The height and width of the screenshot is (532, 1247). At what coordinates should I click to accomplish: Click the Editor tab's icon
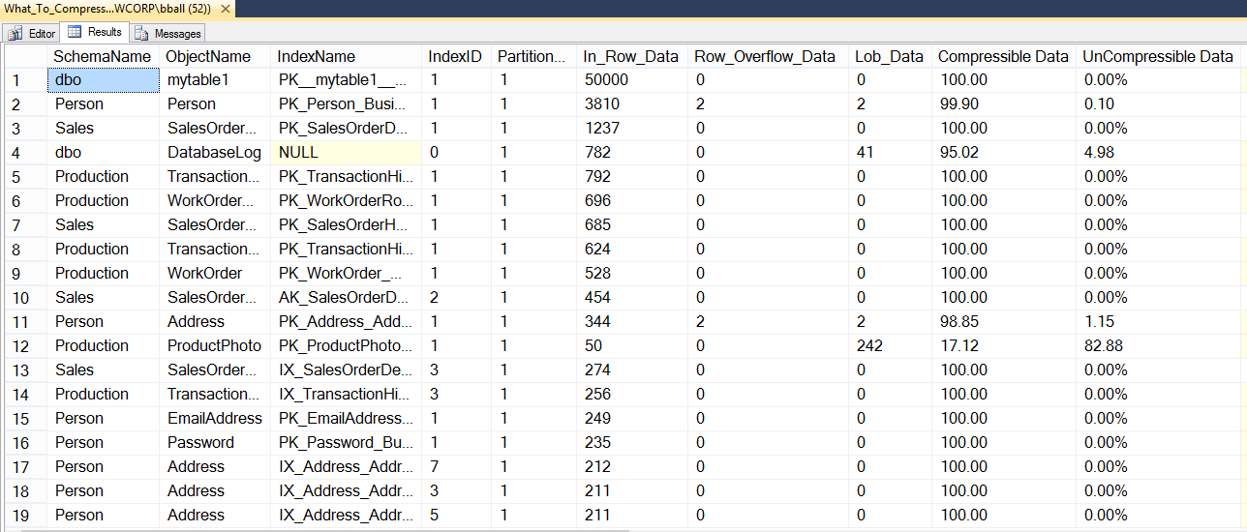pyautogui.click(x=15, y=33)
